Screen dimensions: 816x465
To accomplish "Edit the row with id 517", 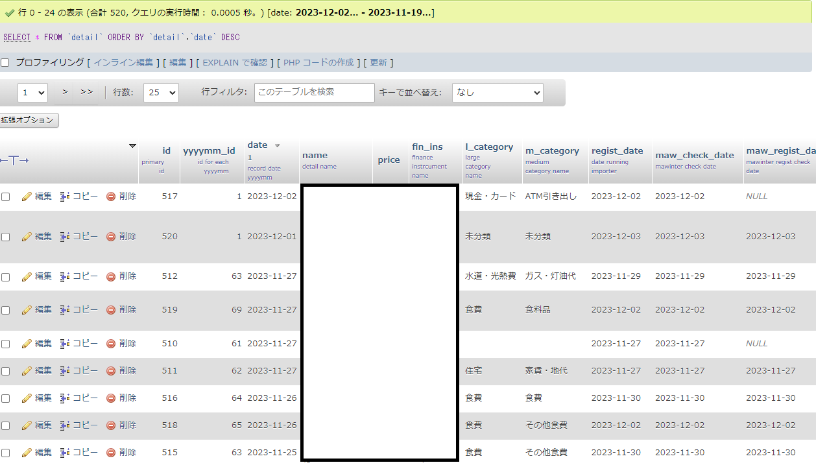I will [37, 196].
